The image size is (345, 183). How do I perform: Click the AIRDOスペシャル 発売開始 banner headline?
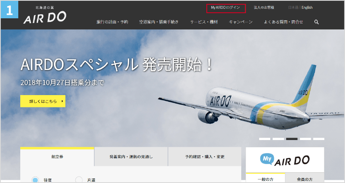116,64
